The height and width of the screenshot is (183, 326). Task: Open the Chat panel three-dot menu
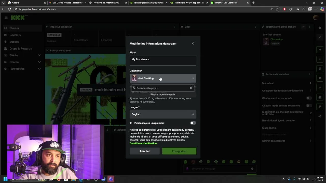click(256, 27)
